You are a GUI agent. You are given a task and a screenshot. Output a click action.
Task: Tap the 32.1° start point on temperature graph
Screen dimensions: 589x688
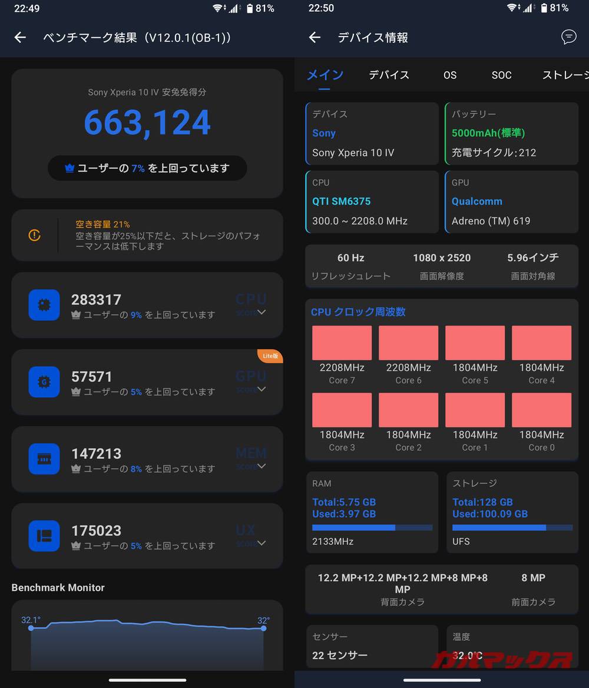pos(31,628)
